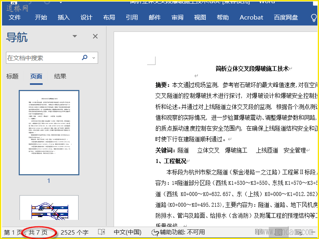This screenshot has height=239, width=319.
Task: Expand the search options dropdown arrow
Action: (94, 58)
